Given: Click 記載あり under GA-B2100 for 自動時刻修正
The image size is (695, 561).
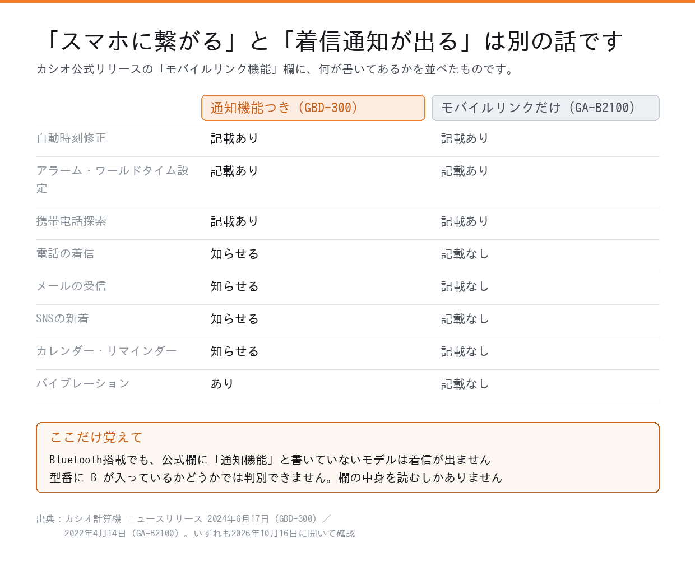Looking at the screenshot, I should [465, 138].
